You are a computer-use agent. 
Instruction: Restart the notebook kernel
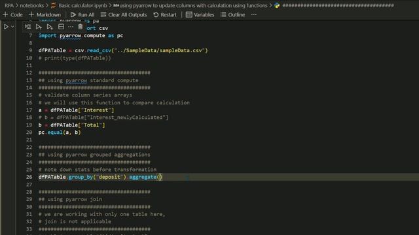(165, 14)
